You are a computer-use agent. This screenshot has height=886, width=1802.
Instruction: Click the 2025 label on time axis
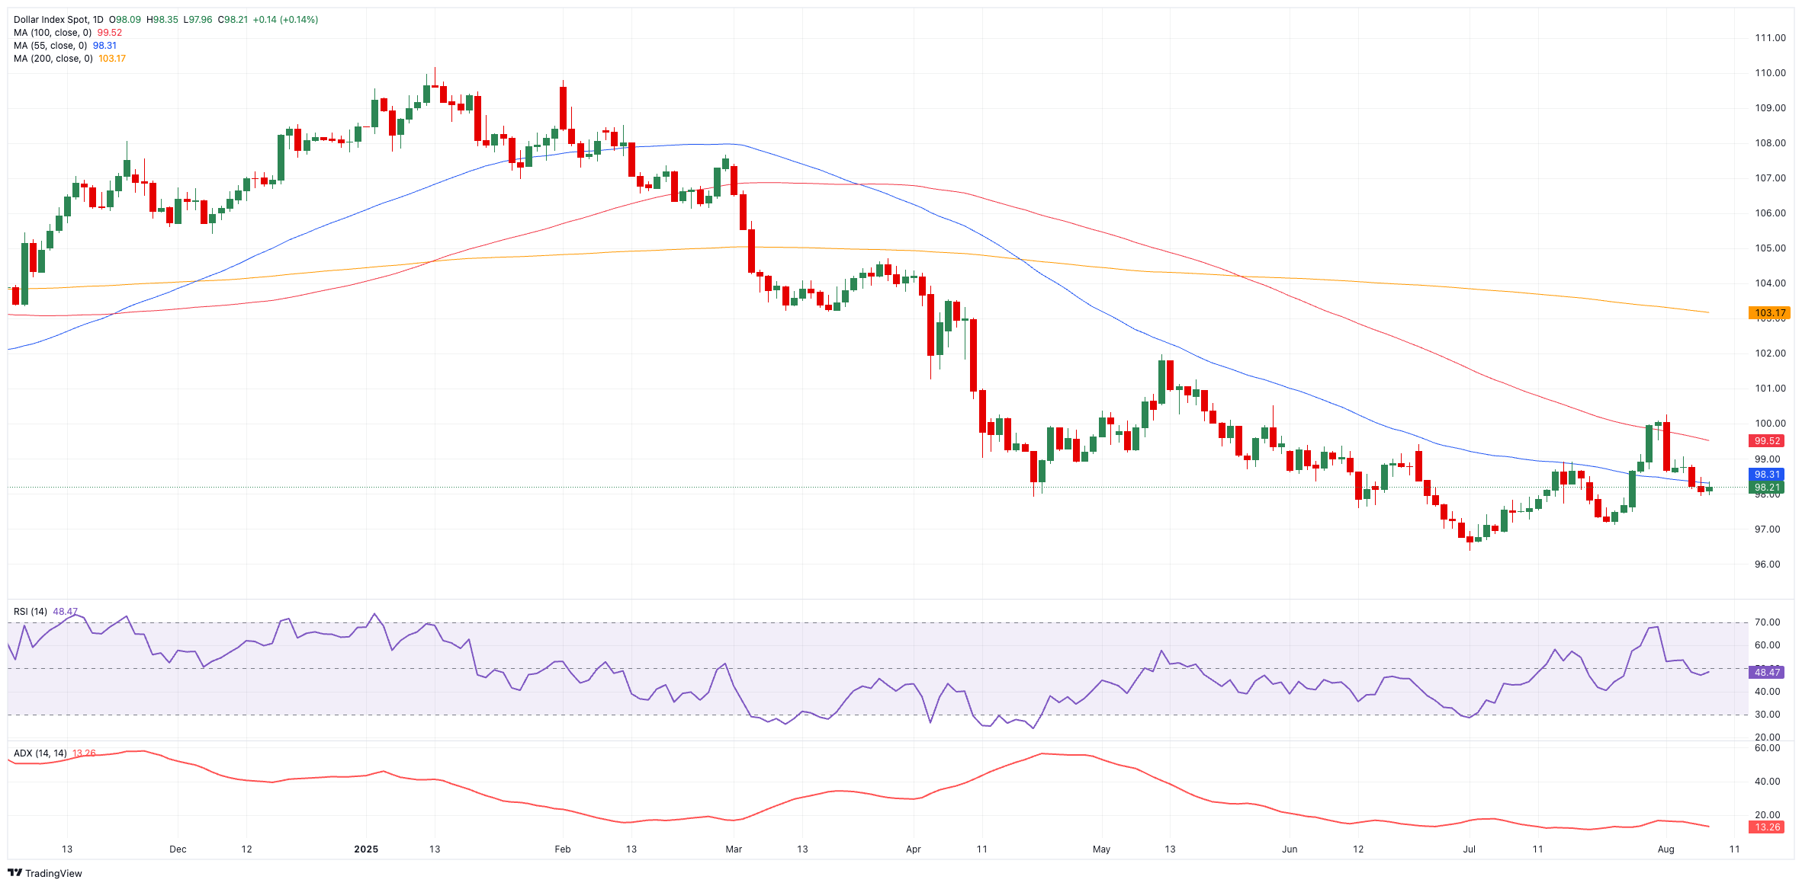tap(366, 849)
